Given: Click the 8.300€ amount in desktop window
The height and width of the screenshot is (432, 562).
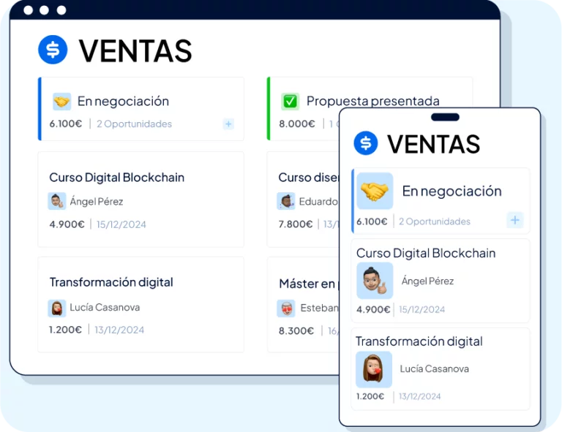Looking at the screenshot, I should (x=296, y=330).
